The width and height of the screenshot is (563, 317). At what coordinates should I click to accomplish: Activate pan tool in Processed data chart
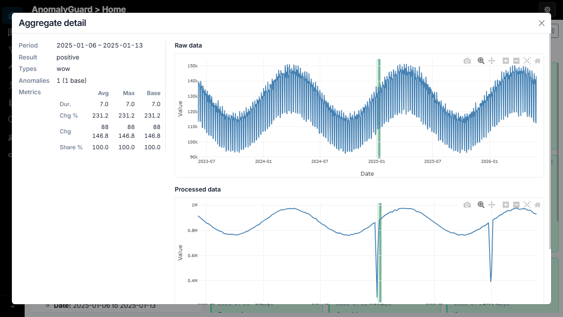pyautogui.click(x=492, y=205)
